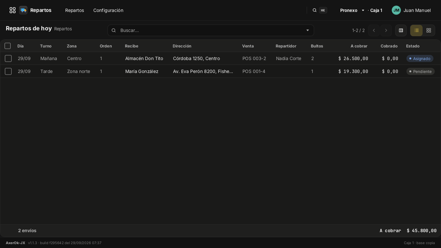Toggle the select-all header checkbox

click(x=8, y=46)
